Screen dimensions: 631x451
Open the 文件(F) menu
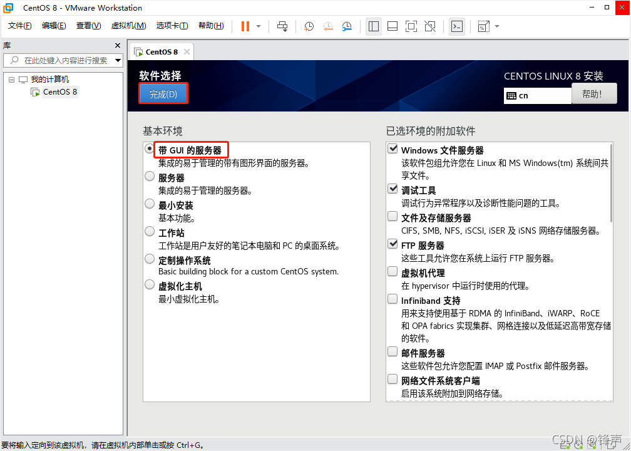pyautogui.click(x=20, y=26)
